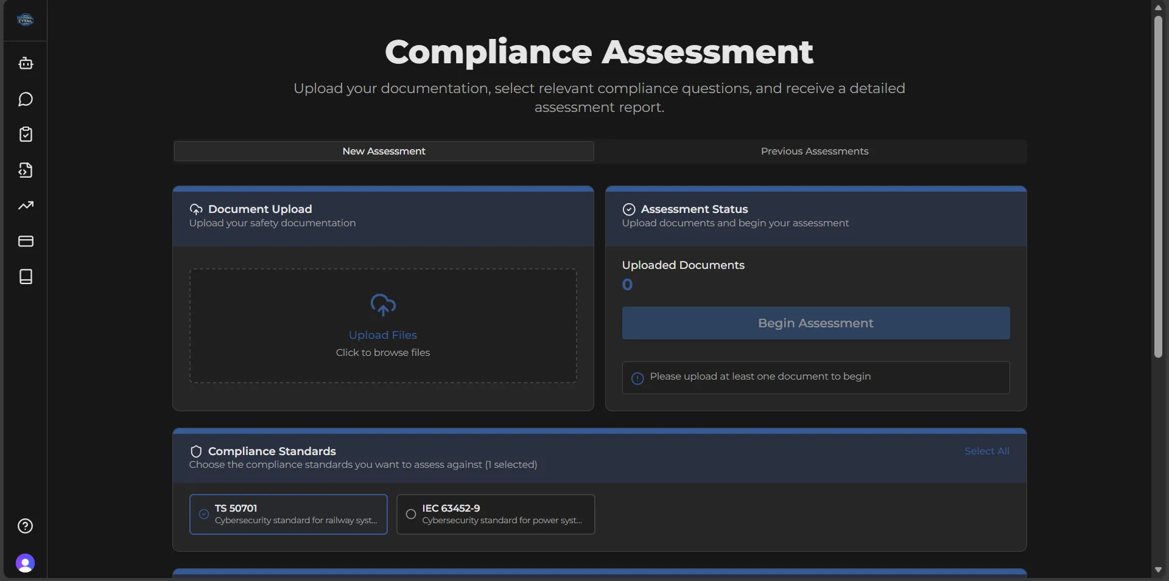Select the TS 50701 compliance standard
This screenshot has height=581, width=1169.
pos(288,514)
